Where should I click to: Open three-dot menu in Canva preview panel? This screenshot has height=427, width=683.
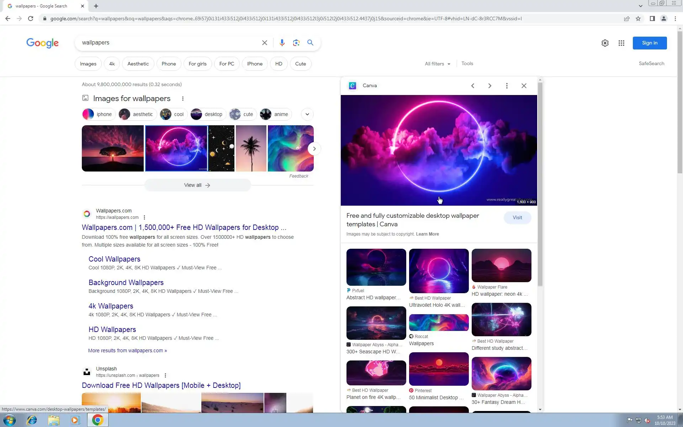tap(507, 86)
